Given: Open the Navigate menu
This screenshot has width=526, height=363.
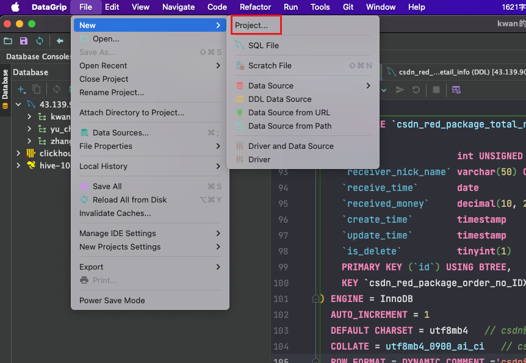Looking at the screenshot, I should tap(178, 7).
